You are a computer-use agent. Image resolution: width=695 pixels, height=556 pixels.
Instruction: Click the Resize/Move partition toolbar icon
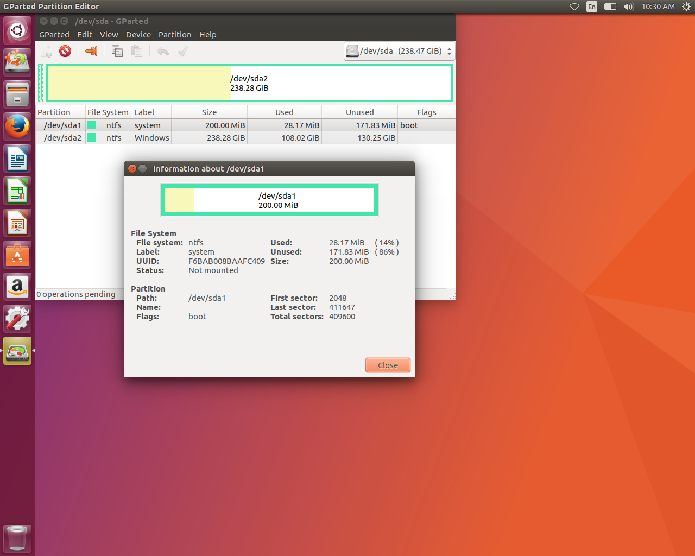coord(91,51)
